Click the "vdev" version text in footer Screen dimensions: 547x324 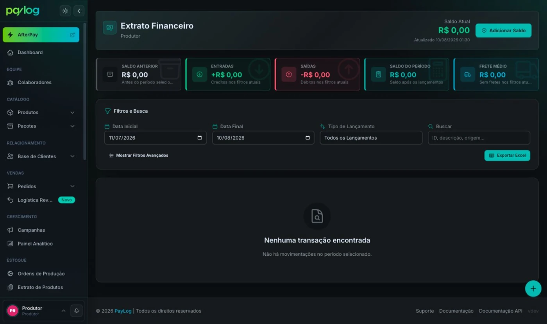click(x=533, y=311)
